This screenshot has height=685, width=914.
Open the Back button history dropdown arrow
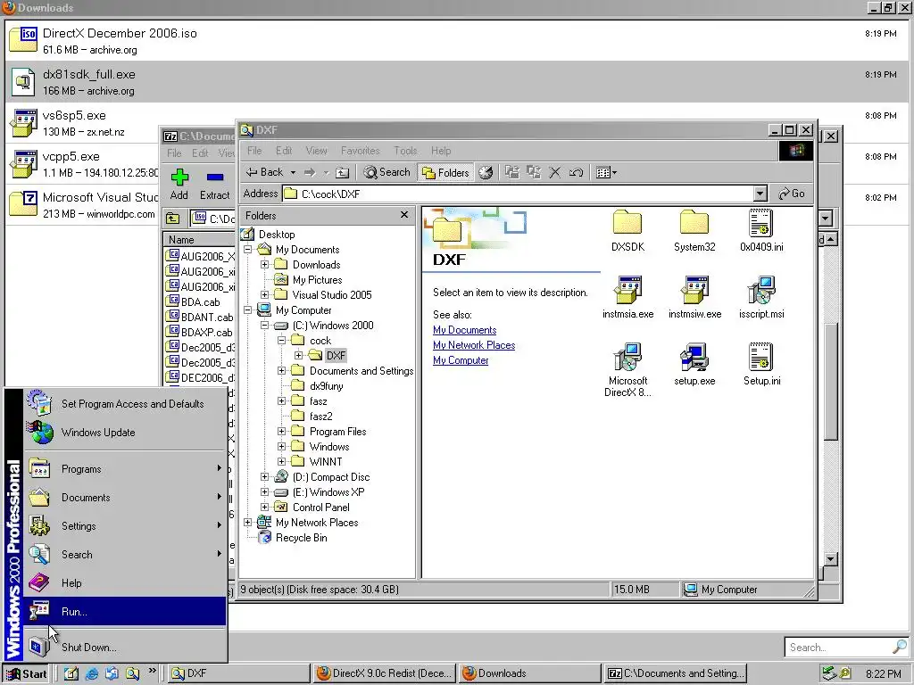(x=293, y=172)
